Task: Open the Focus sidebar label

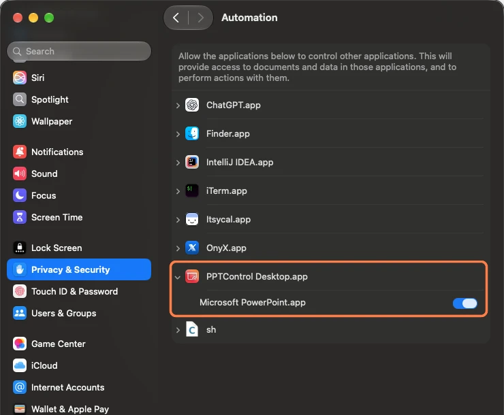Action: coord(44,195)
